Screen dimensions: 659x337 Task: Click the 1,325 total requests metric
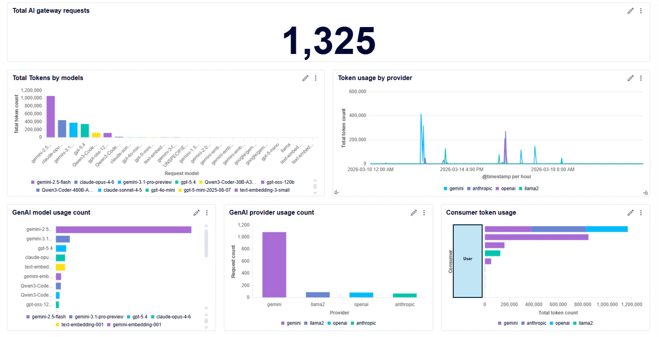(329, 41)
